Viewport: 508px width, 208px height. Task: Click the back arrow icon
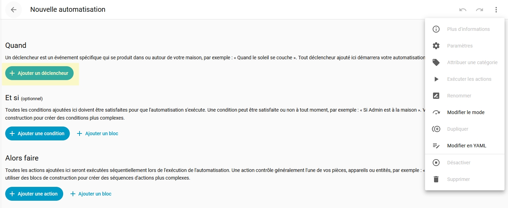(14, 10)
